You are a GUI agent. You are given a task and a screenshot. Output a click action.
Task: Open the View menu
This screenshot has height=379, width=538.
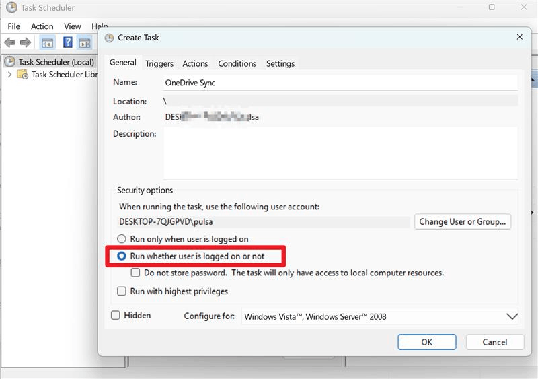pyautogui.click(x=73, y=26)
